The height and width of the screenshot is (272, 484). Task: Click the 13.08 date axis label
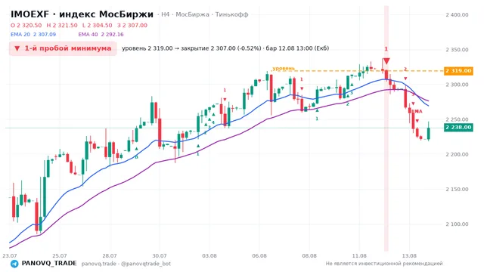coord(409,256)
